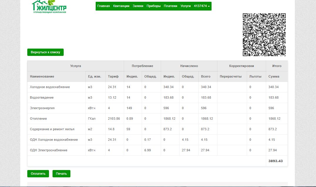The height and width of the screenshot is (187, 316).
Task: Click the tariff value 14.8
Action: (111, 129)
